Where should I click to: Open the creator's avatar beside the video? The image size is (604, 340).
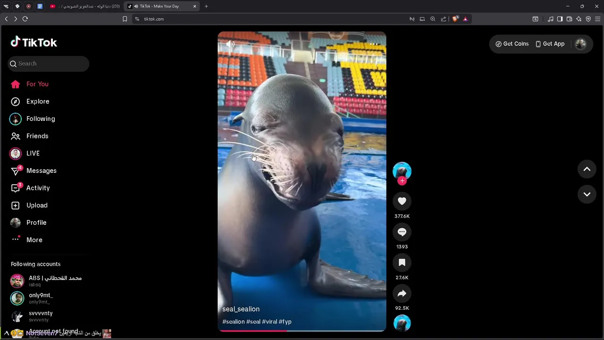coord(402,170)
